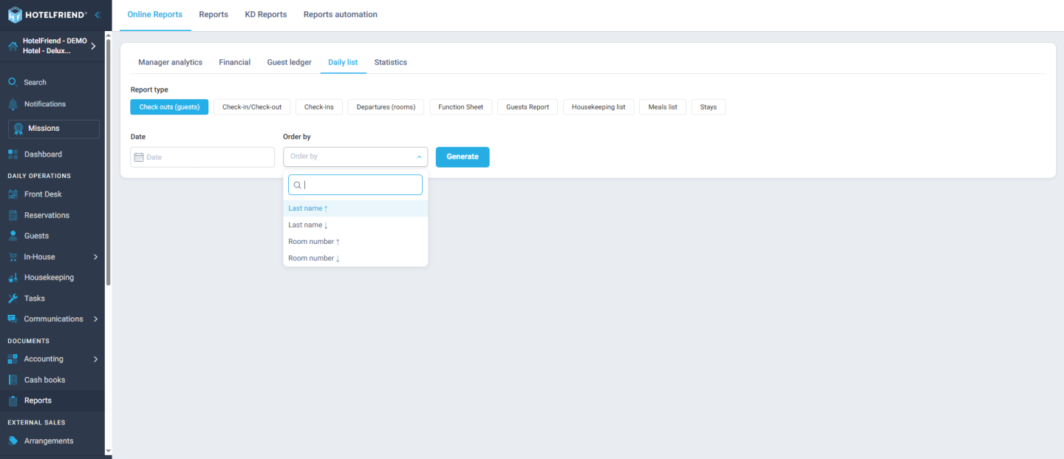Expand the Communications submenu arrow
This screenshot has height=459, width=1064.
point(95,319)
